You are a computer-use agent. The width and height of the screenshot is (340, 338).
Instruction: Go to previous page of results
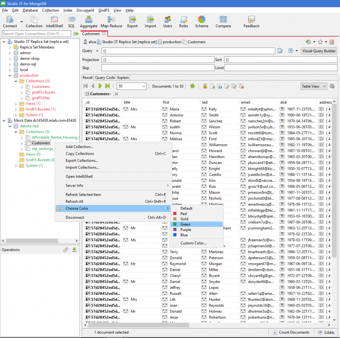93,86
